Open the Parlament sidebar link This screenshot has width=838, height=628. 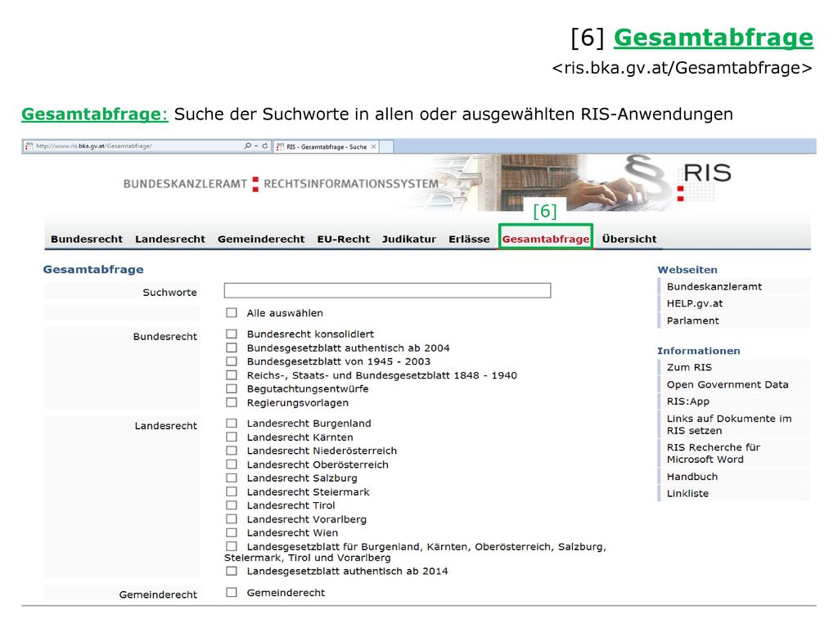pos(692,321)
